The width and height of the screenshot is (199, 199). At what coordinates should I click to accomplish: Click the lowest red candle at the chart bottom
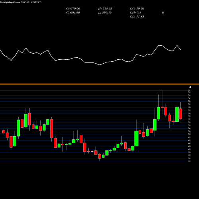click(x=99, y=156)
